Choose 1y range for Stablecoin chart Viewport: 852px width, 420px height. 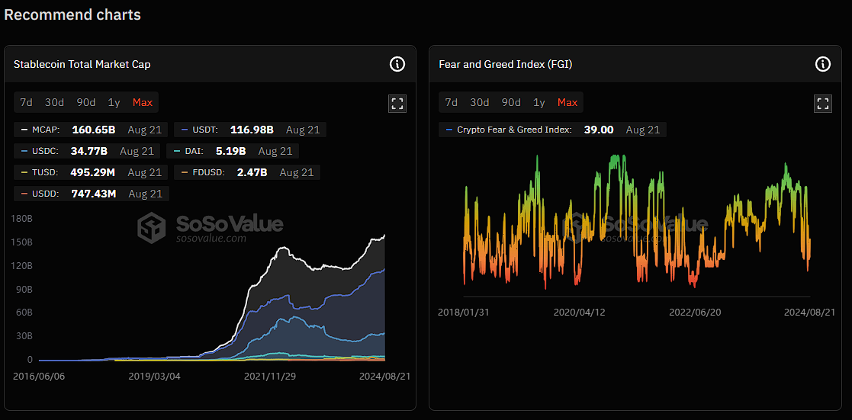pyautogui.click(x=114, y=102)
